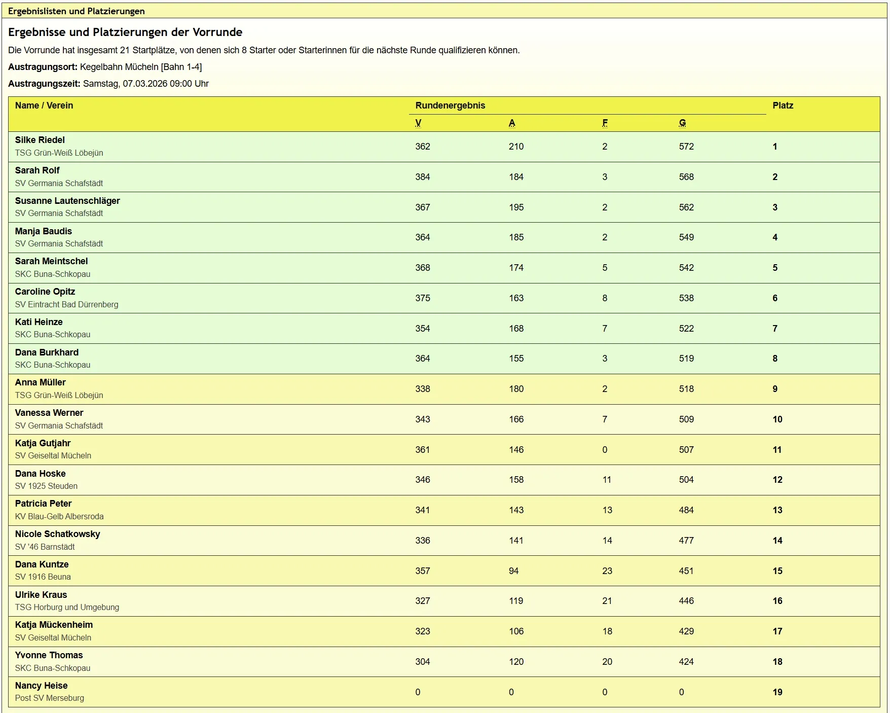Viewport: 890px width, 713px height.
Task: Click the heading 'Ergebnisse und Platzierungen der Vorrunde'
Action: [125, 32]
